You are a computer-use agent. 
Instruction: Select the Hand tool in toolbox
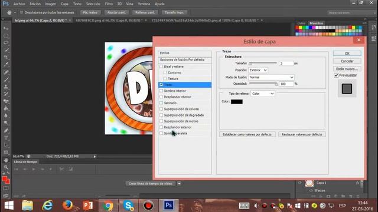[x=6, y=160]
